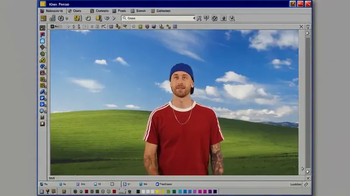Click the eraser icon at bottom right

[x=306, y=184]
